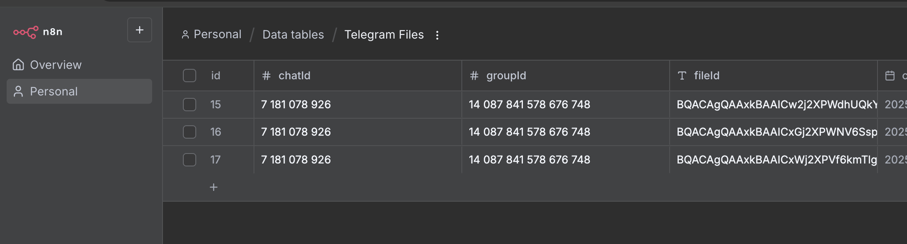This screenshot has width=907, height=244.
Task: Edit the chatId cell in row 15
Action: [x=357, y=105]
